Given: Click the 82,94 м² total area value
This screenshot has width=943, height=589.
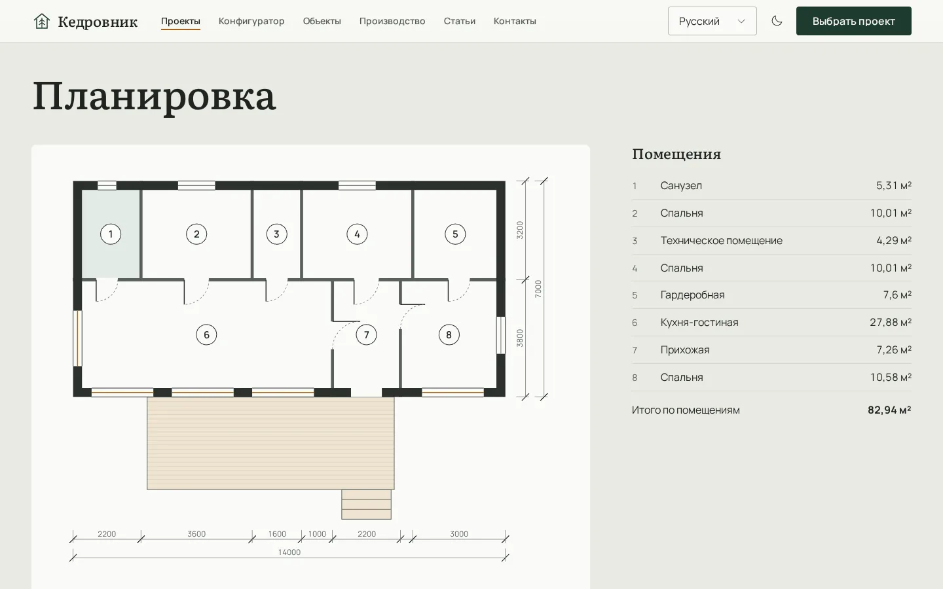Looking at the screenshot, I should coord(889,410).
